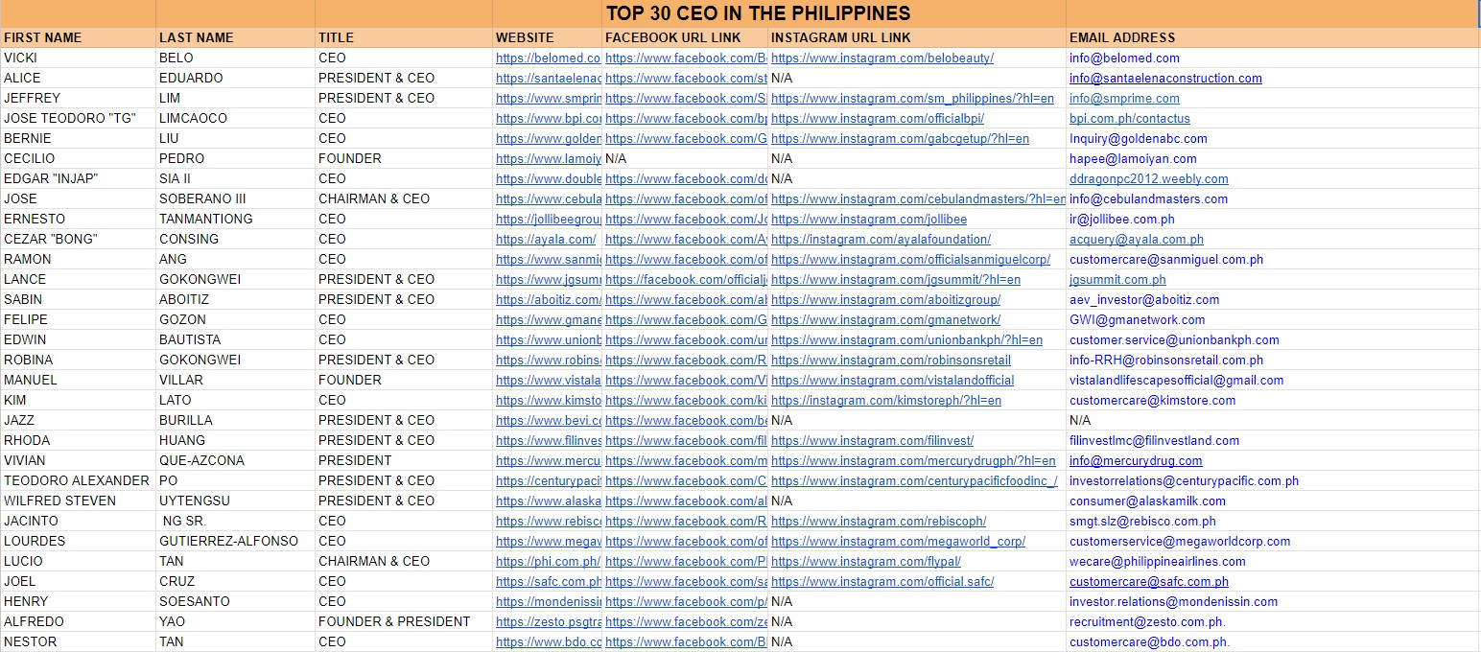Select the last name cell SOESANTO

click(235, 602)
